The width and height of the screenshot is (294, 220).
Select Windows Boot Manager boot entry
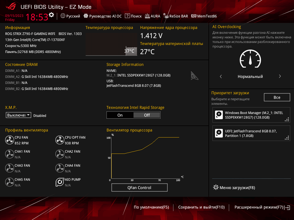(x=251, y=115)
